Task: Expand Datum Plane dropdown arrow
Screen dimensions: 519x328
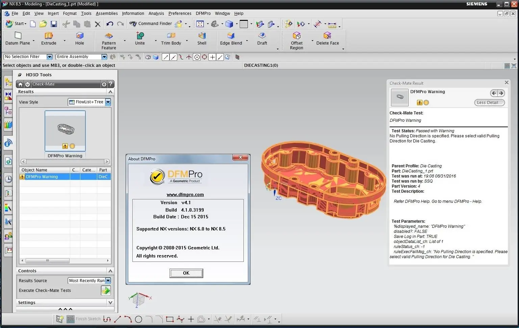Action: (x=33, y=40)
